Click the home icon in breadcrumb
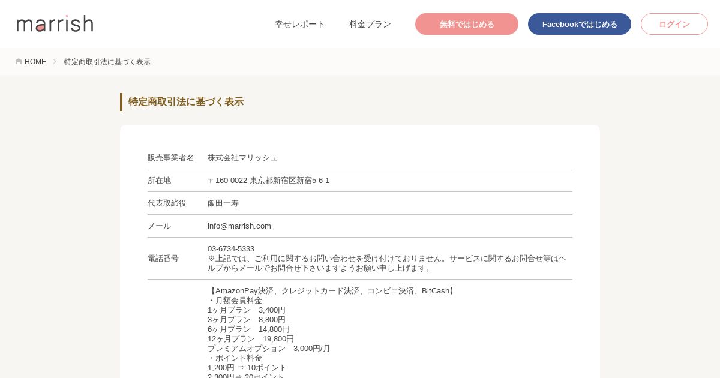This screenshot has width=720, height=378. [x=19, y=62]
